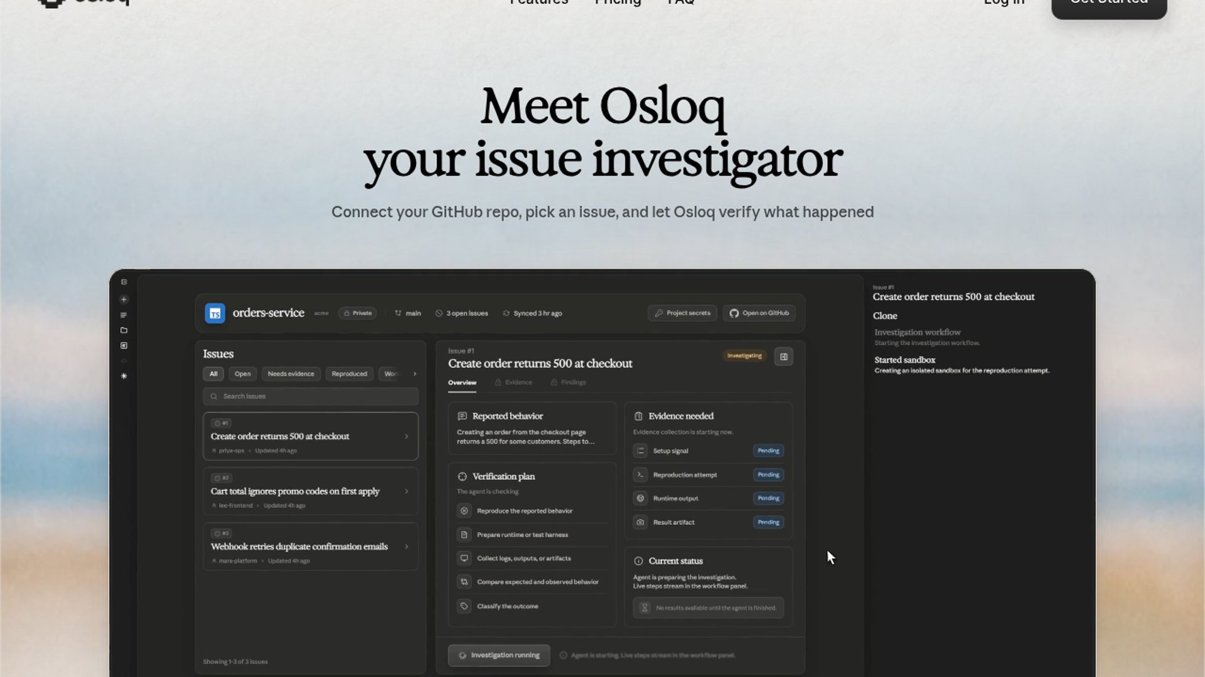Select issue Cart total ignores promo codes on first apply
This screenshot has width=1205, height=677.
311,491
